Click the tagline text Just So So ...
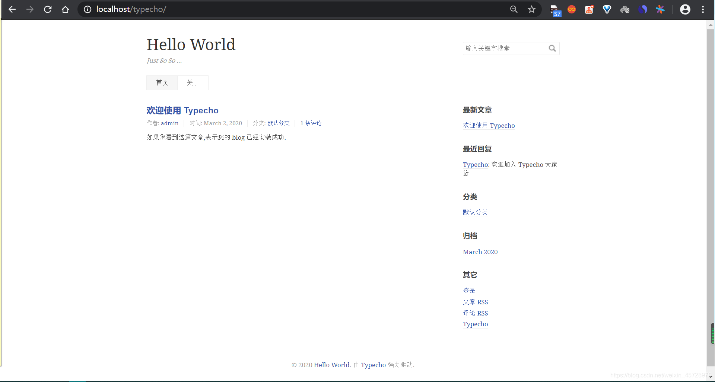715x382 pixels. click(164, 61)
